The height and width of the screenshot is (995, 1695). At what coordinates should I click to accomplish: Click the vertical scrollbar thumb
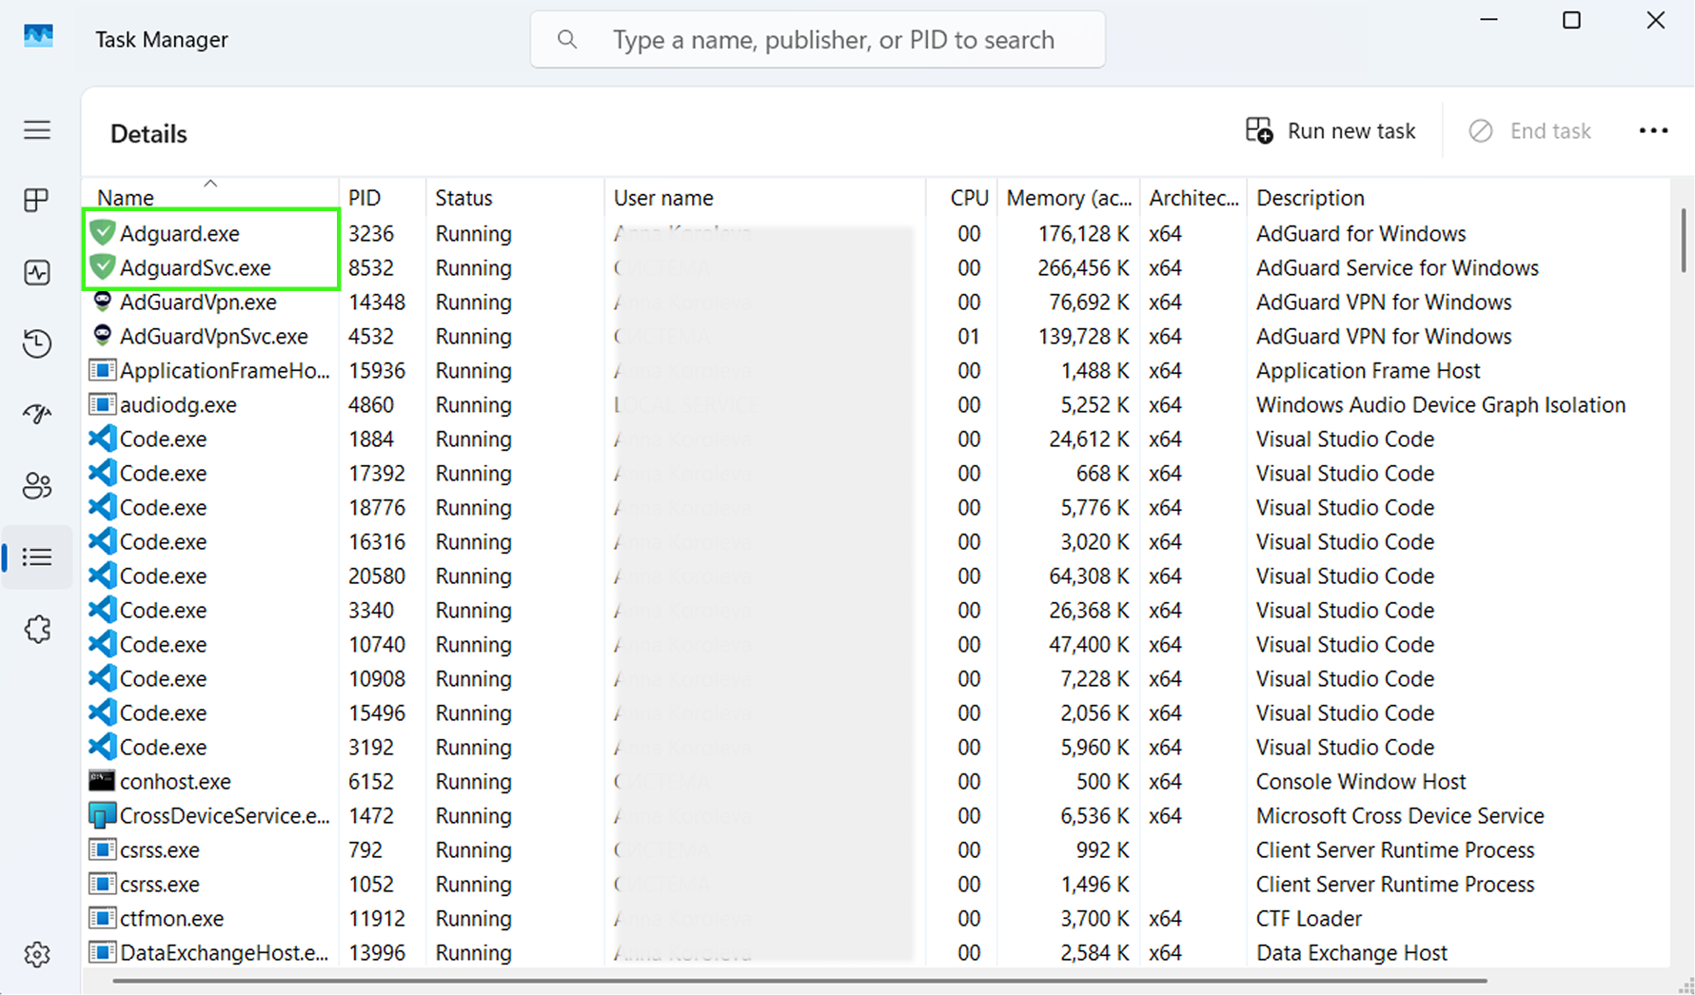(1683, 240)
